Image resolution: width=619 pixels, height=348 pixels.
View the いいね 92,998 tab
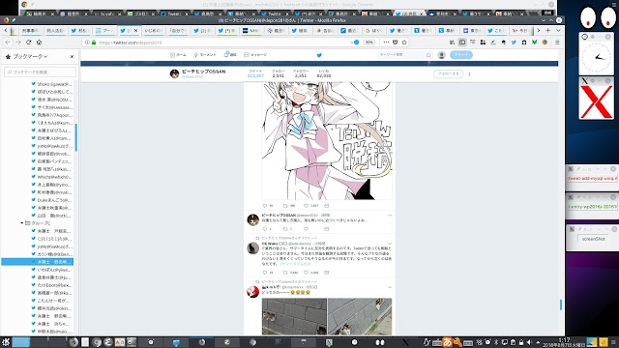point(324,73)
